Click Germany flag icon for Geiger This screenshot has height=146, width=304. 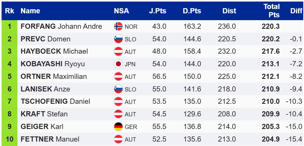pos(118,127)
